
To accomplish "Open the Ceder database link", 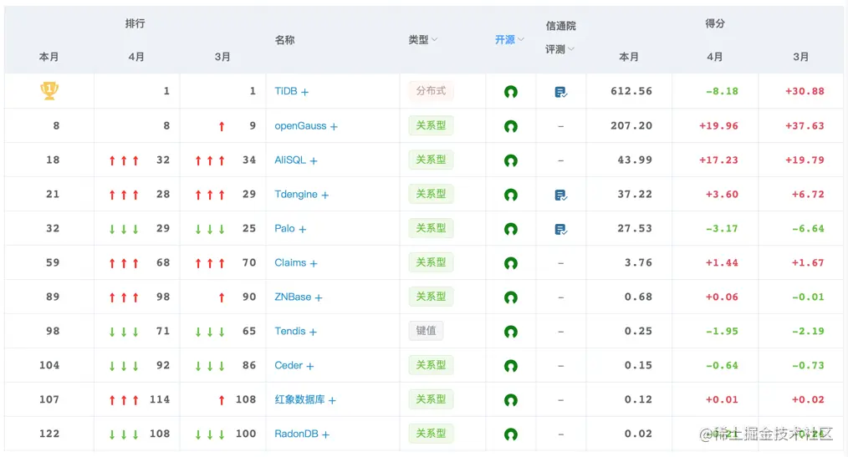I will coord(289,365).
